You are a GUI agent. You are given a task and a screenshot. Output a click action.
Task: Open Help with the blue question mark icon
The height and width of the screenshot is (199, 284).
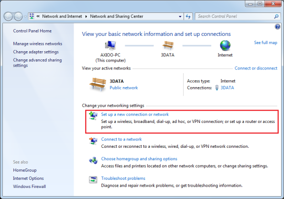click(x=277, y=27)
